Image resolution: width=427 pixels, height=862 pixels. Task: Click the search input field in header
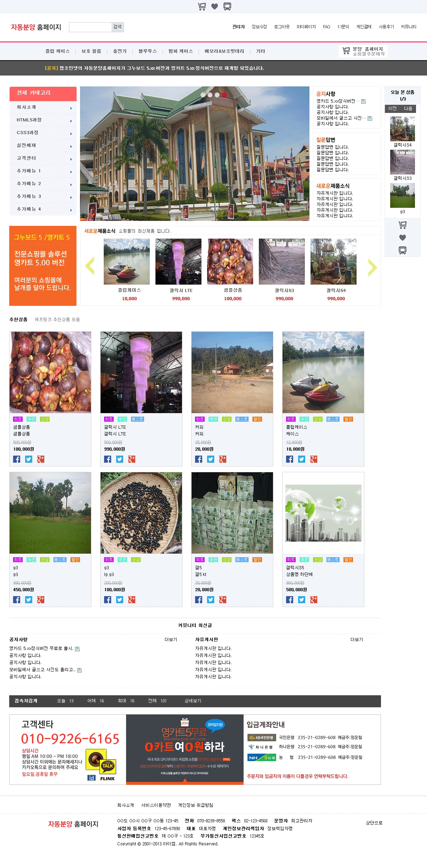(90, 27)
